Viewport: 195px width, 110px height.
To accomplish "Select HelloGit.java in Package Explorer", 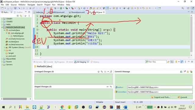I will 18,36.
